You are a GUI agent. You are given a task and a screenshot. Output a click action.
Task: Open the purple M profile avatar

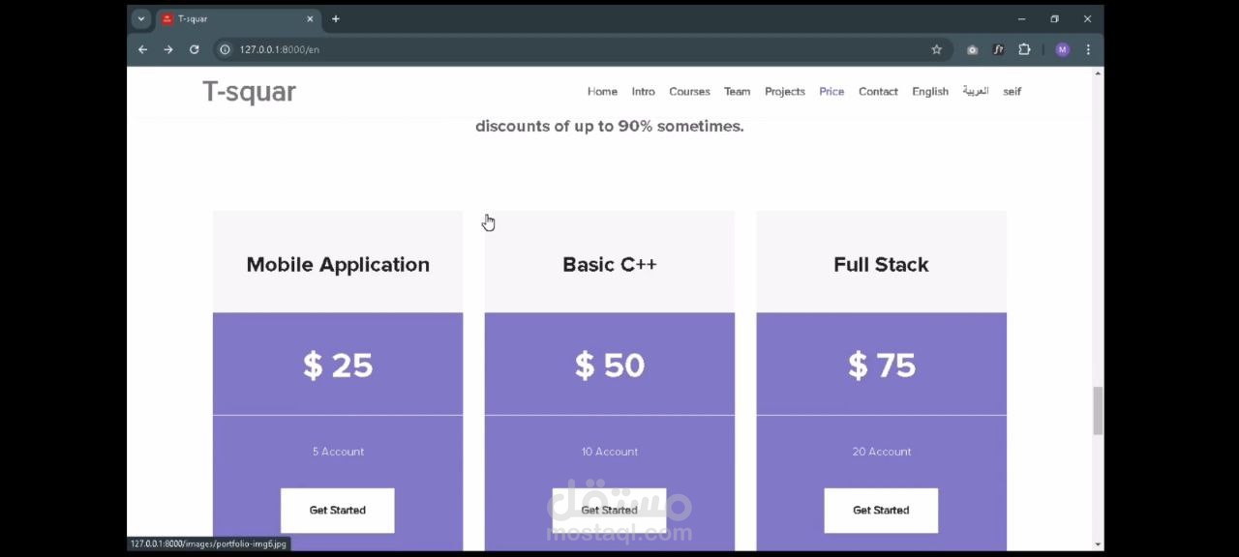click(1062, 49)
